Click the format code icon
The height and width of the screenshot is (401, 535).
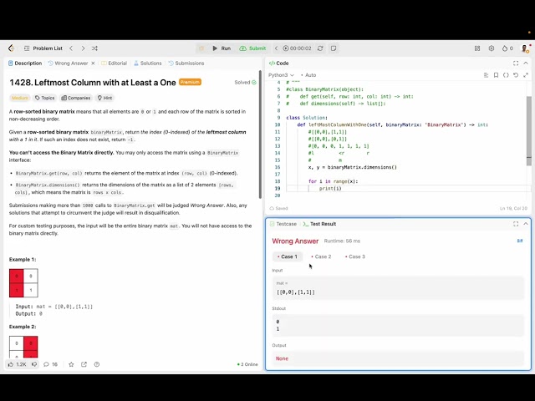(x=486, y=75)
